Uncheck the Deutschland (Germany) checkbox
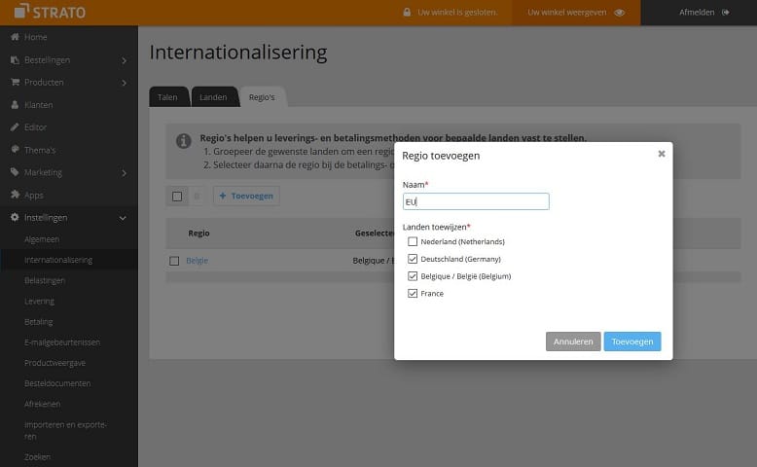The height and width of the screenshot is (467, 757). [413, 259]
